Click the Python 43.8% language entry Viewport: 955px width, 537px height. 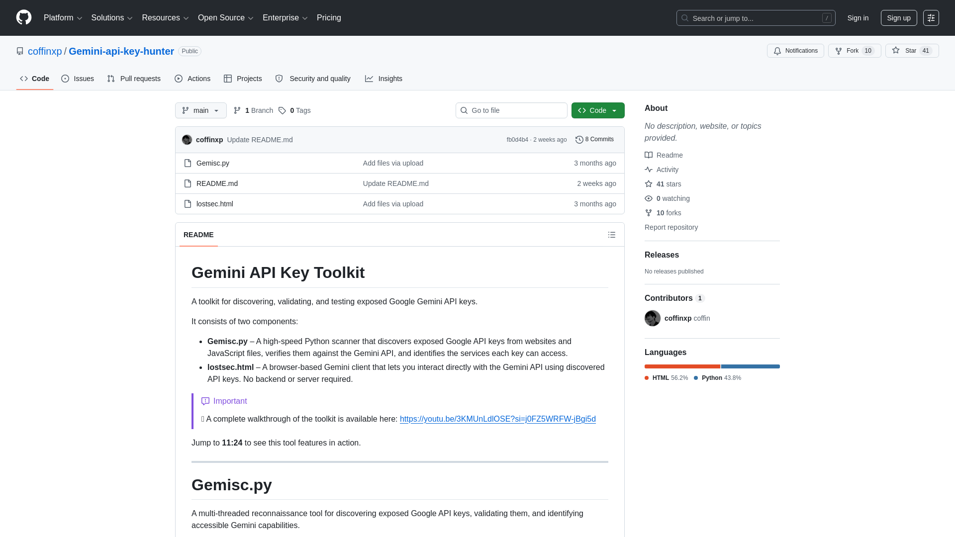click(x=717, y=378)
